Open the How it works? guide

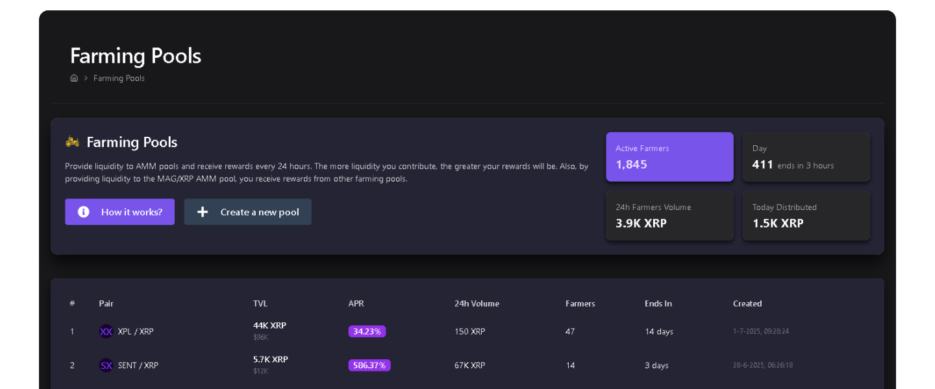pyautogui.click(x=119, y=212)
